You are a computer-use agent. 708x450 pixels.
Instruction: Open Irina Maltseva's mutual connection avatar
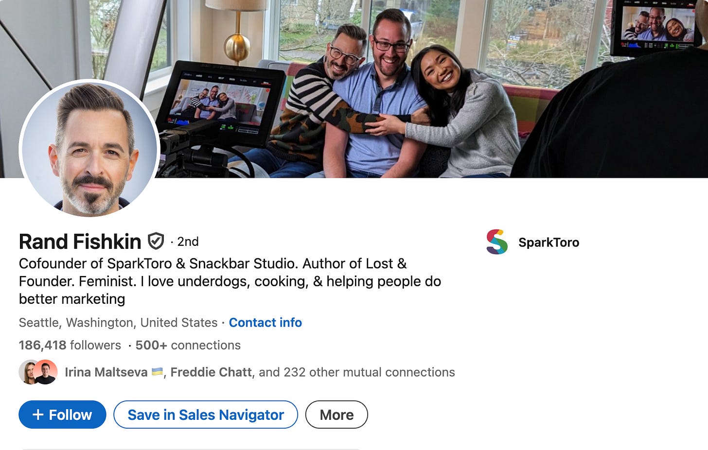tap(29, 372)
